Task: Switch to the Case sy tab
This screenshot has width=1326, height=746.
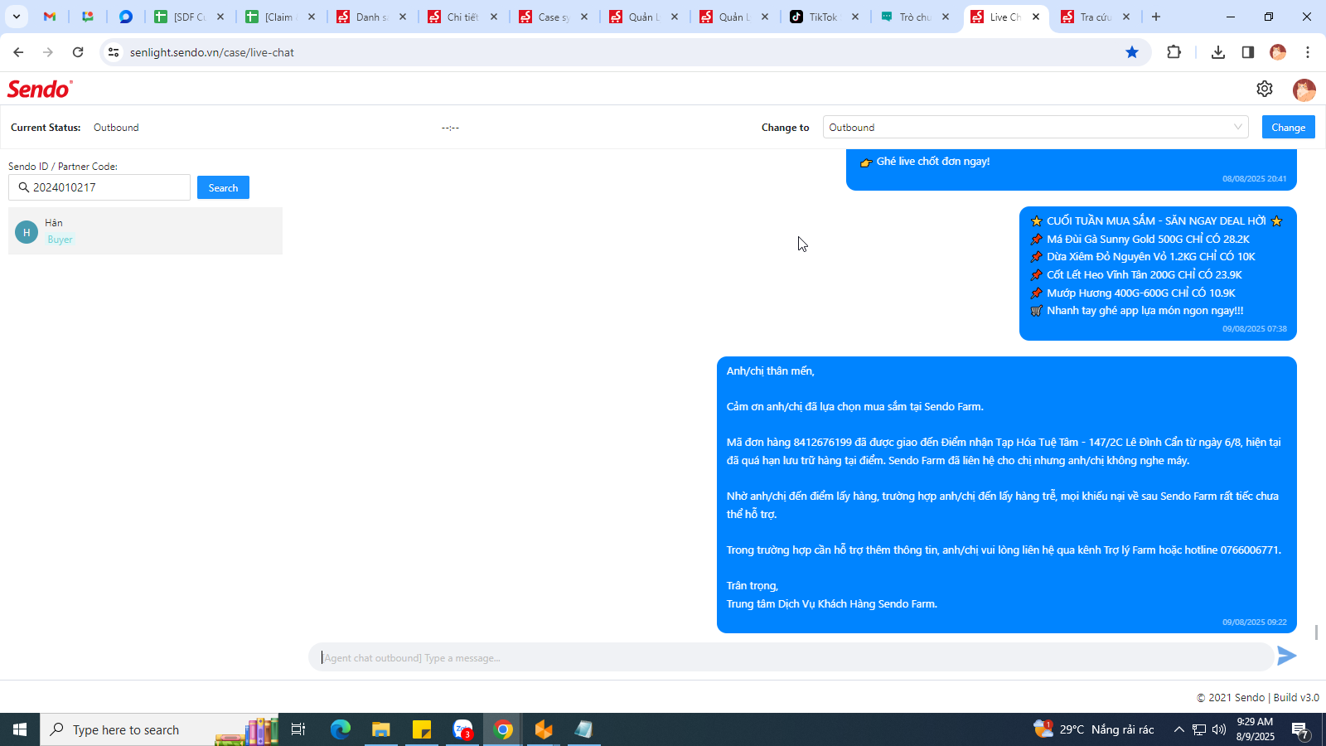Action: [553, 17]
